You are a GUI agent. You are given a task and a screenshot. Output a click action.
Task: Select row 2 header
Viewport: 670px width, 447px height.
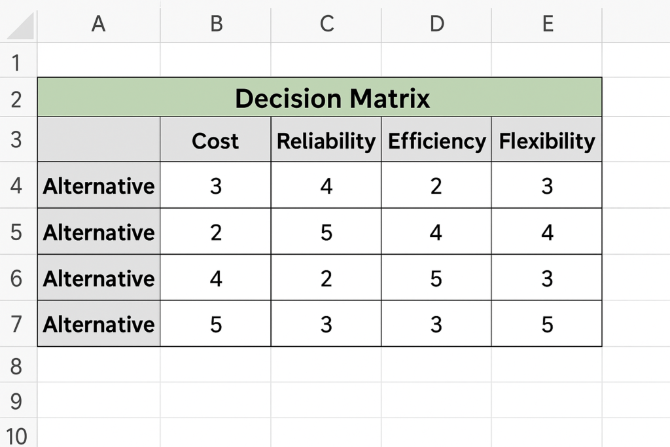click(x=17, y=98)
